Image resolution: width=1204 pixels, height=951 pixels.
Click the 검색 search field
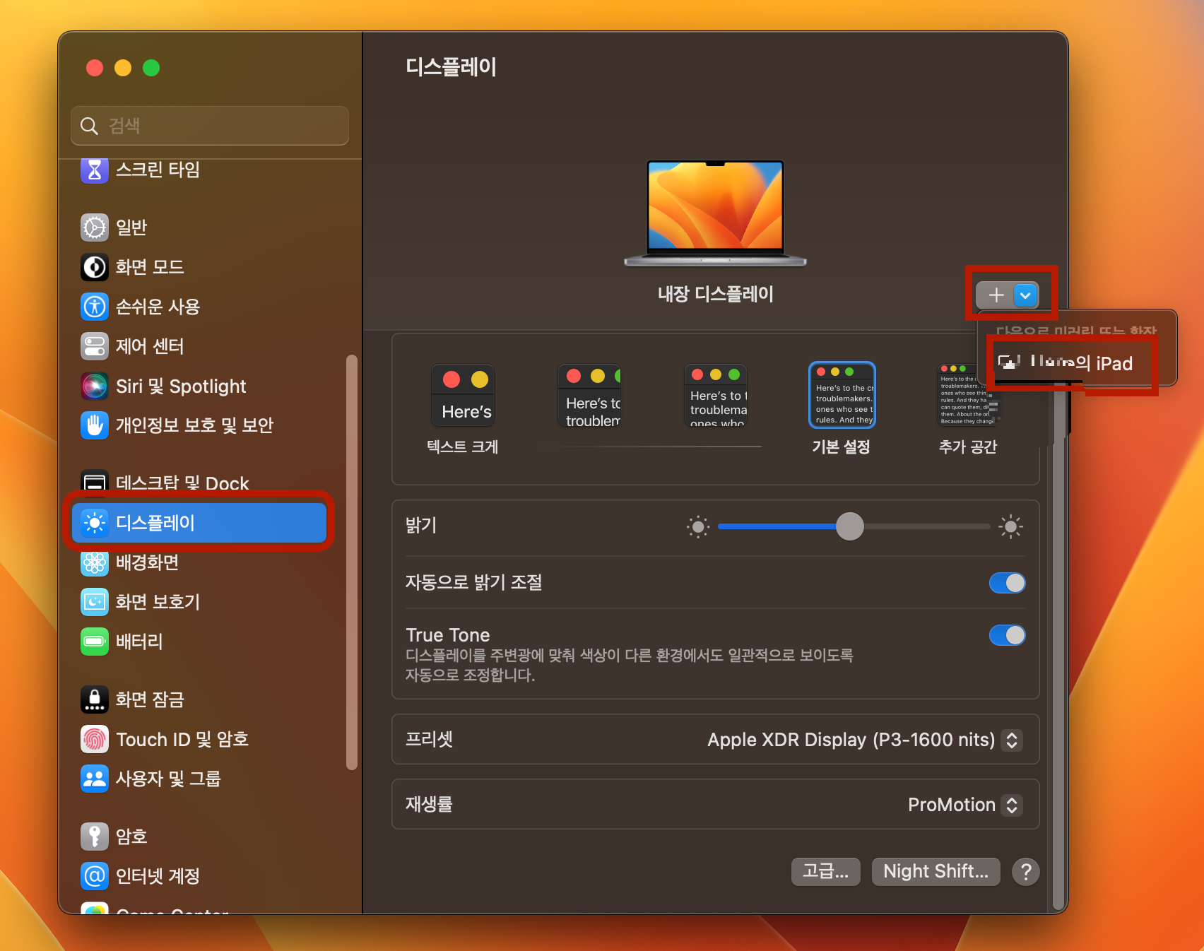click(210, 126)
